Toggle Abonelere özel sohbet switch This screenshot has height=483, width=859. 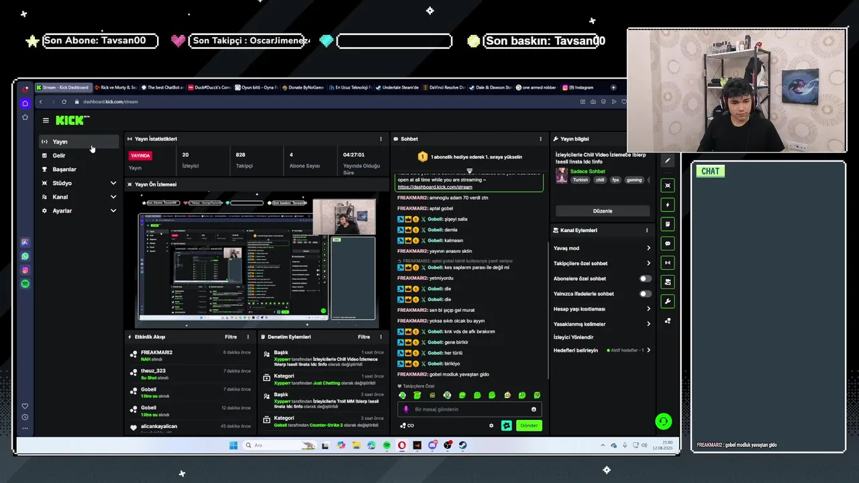645,278
